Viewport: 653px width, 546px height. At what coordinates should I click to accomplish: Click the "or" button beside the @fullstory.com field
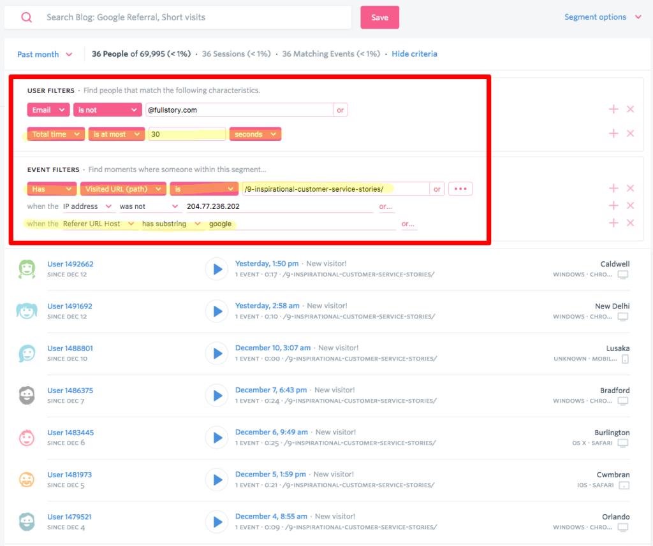coord(340,110)
